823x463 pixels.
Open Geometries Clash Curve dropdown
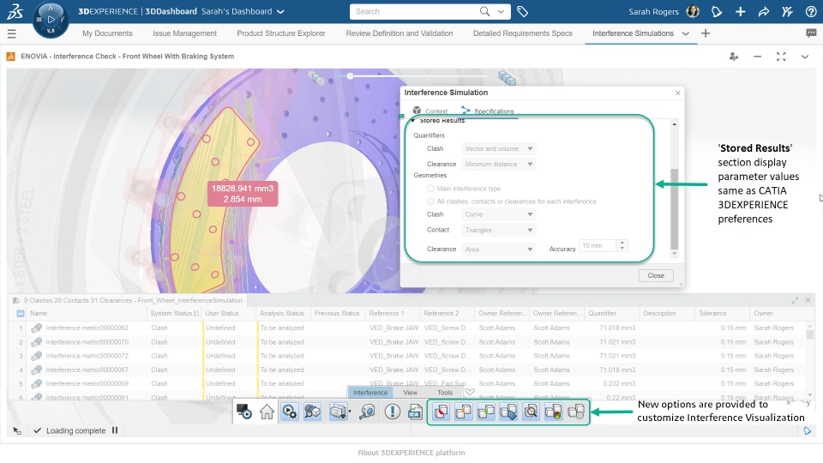pyautogui.click(x=498, y=214)
